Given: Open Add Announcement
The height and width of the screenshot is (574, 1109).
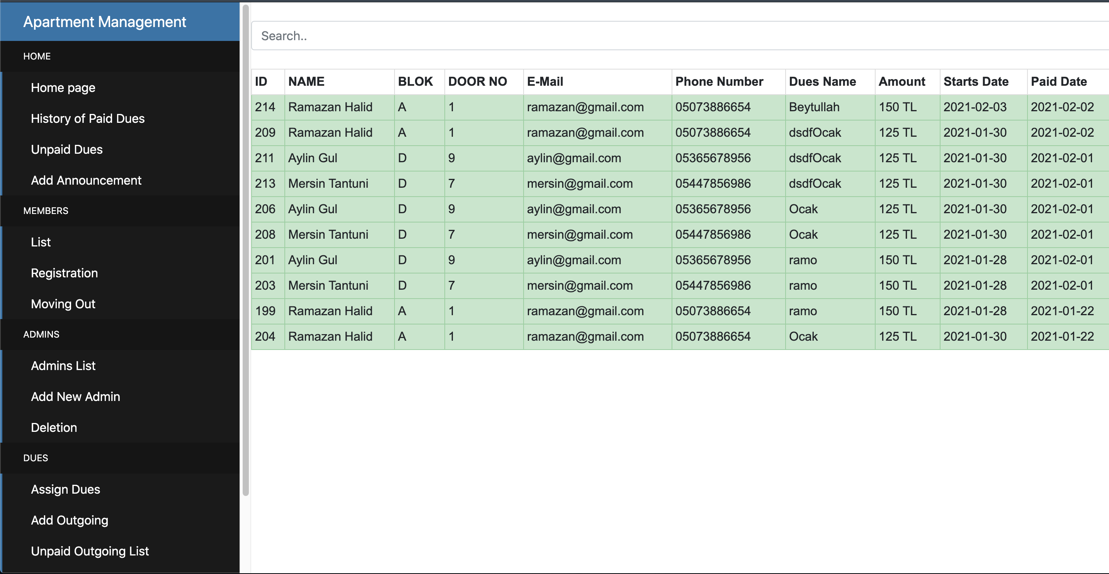Looking at the screenshot, I should (x=86, y=180).
